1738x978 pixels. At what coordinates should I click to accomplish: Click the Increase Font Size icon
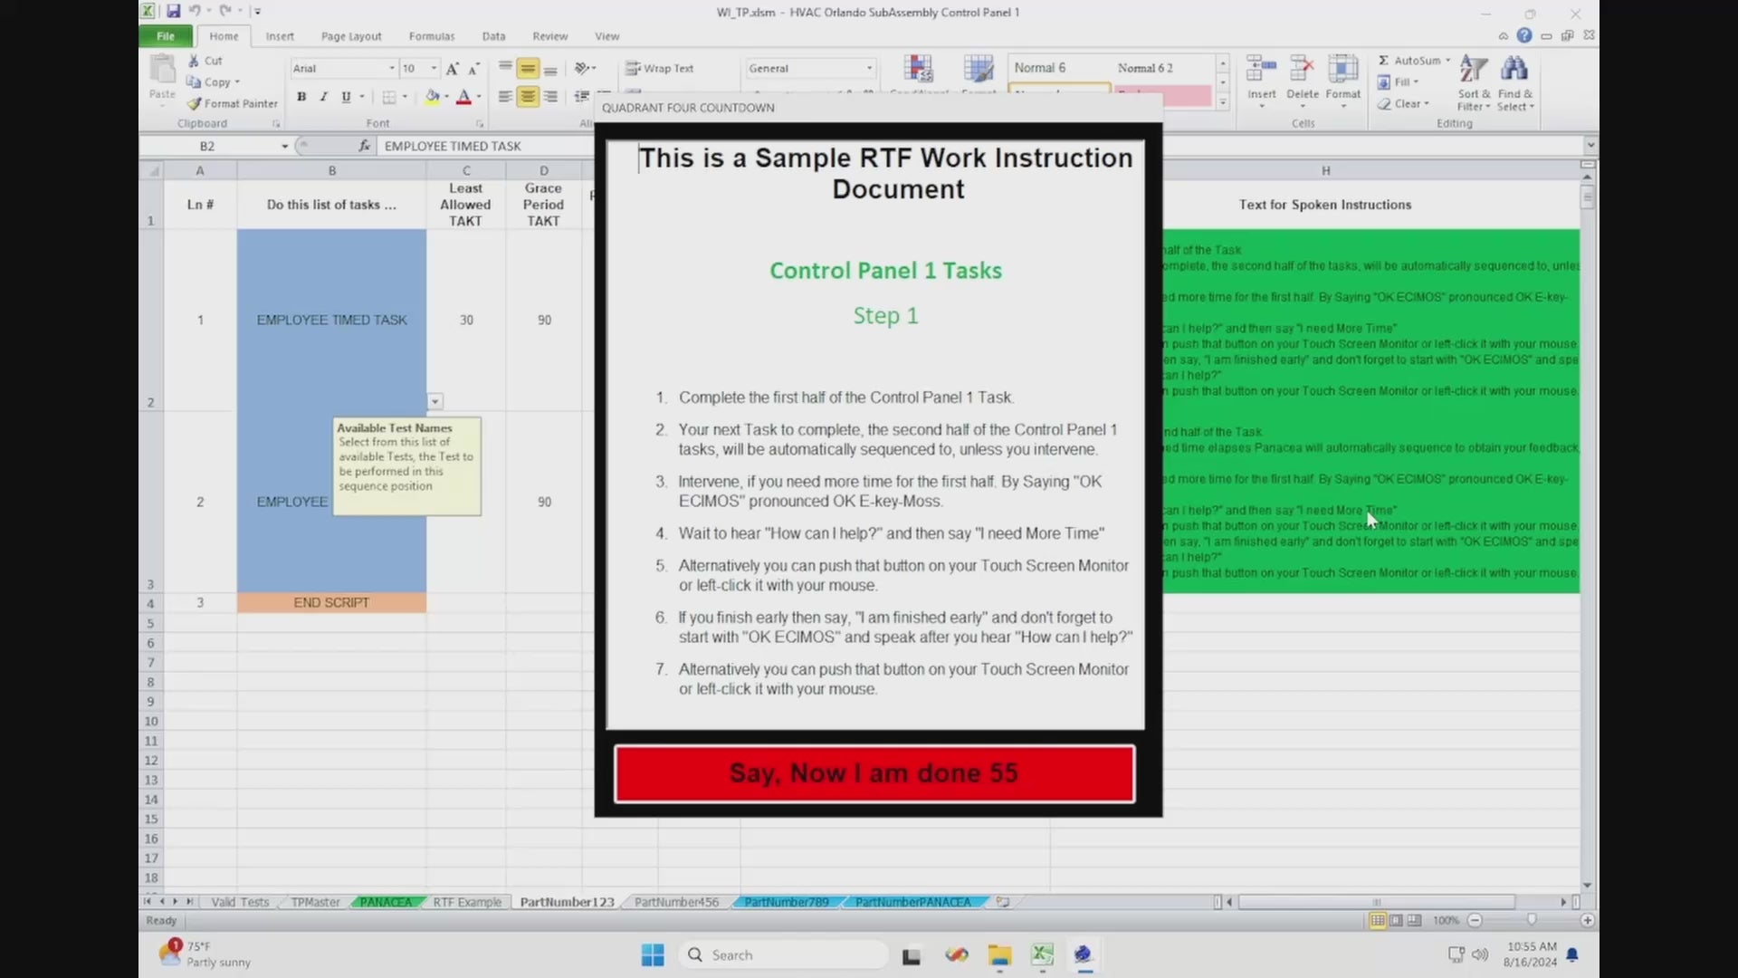pyautogui.click(x=453, y=68)
